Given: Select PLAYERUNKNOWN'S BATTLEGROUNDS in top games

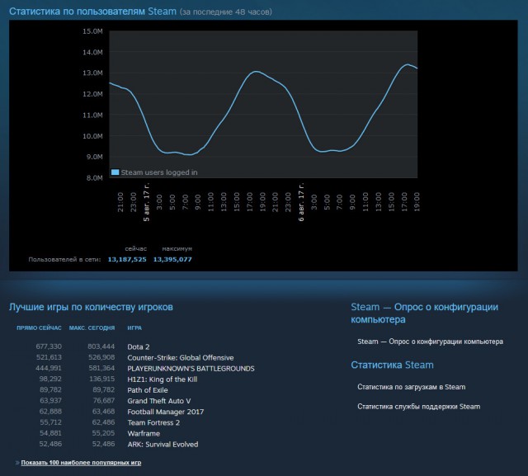Looking at the screenshot, I should point(191,368).
